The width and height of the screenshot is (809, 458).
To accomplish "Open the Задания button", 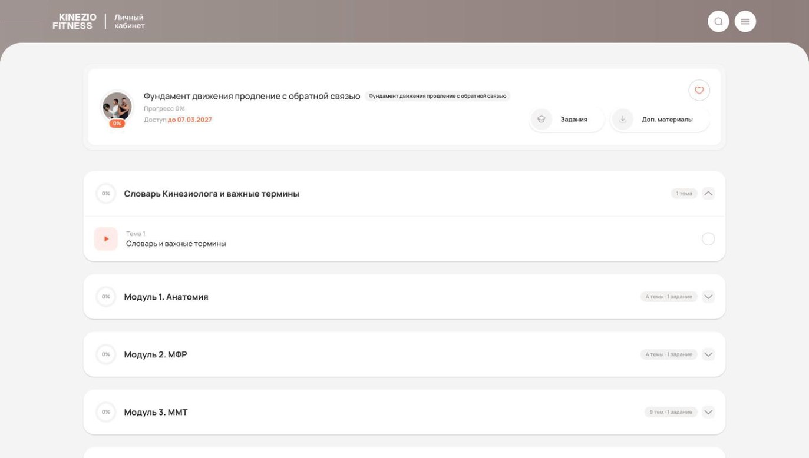I will click(x=567, y=120).
